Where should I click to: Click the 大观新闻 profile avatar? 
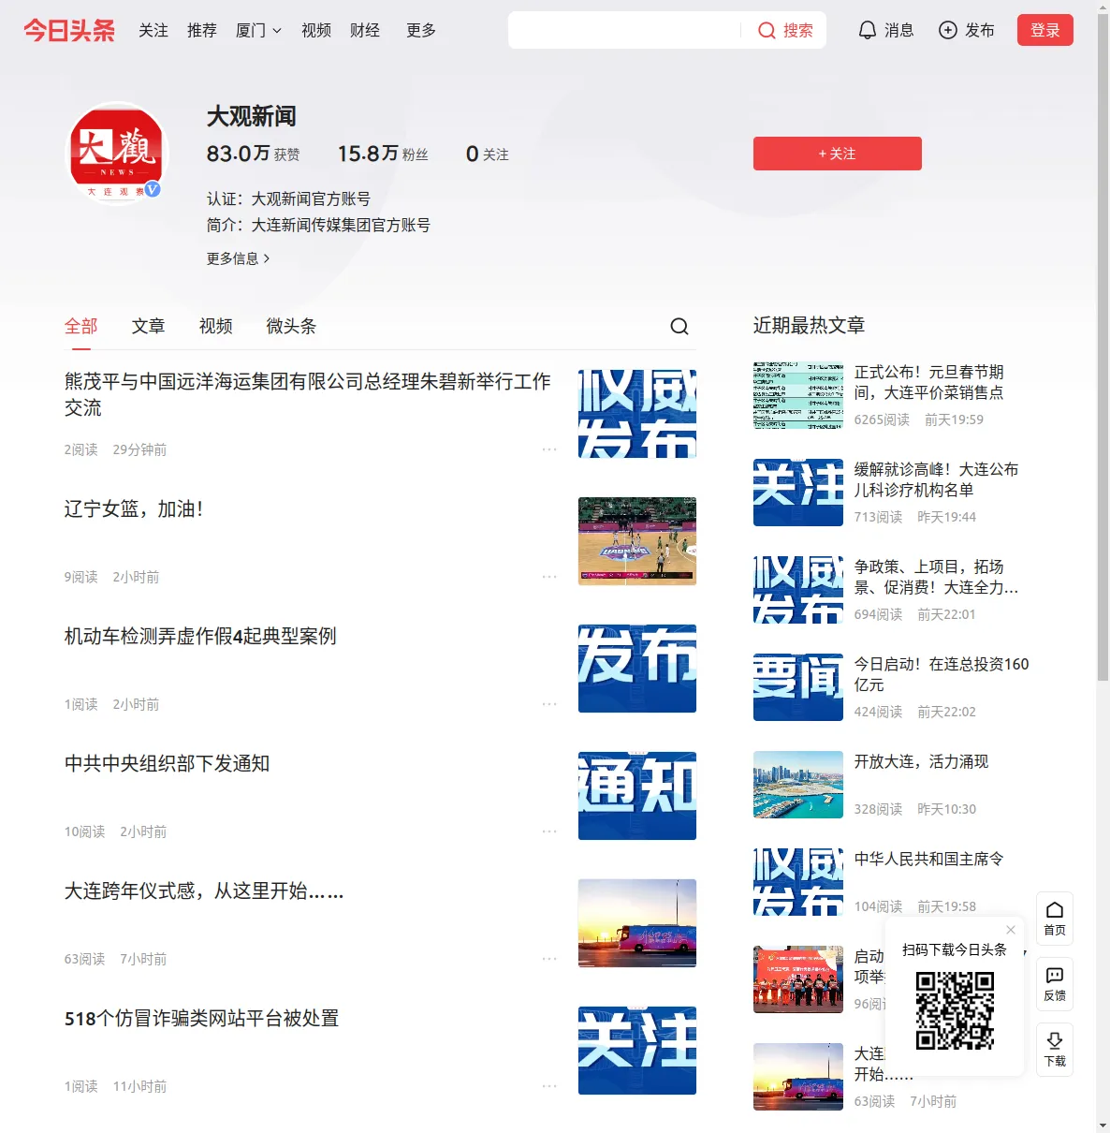tap(117, 152)
